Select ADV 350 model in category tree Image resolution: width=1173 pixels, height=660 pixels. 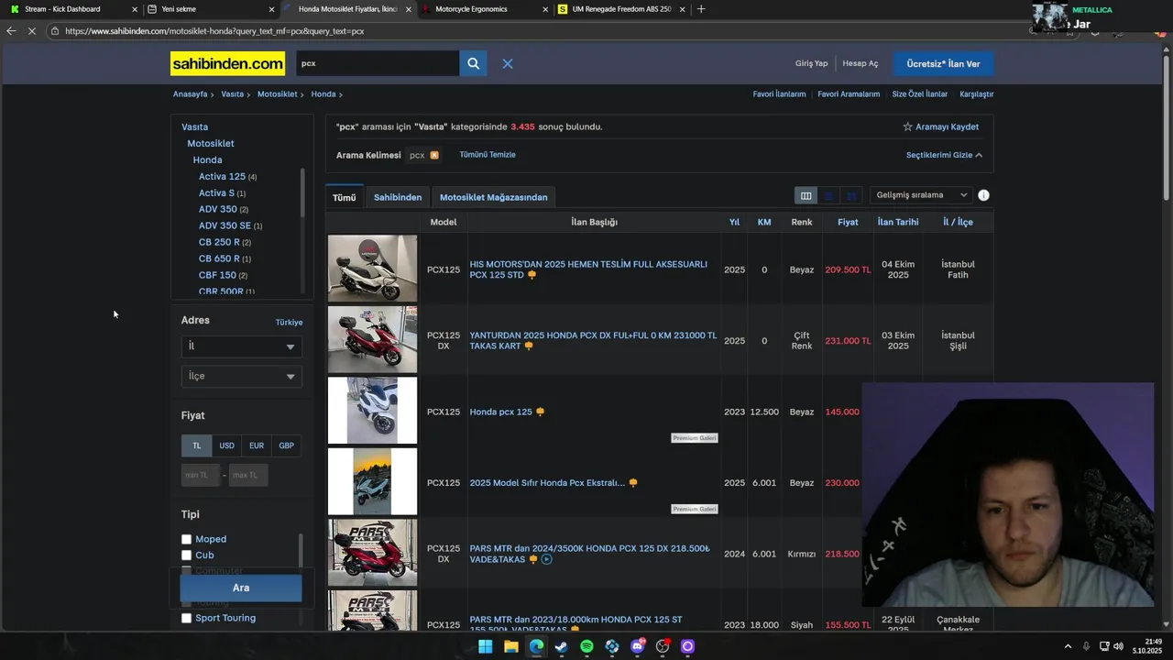(x=217, y=209)
